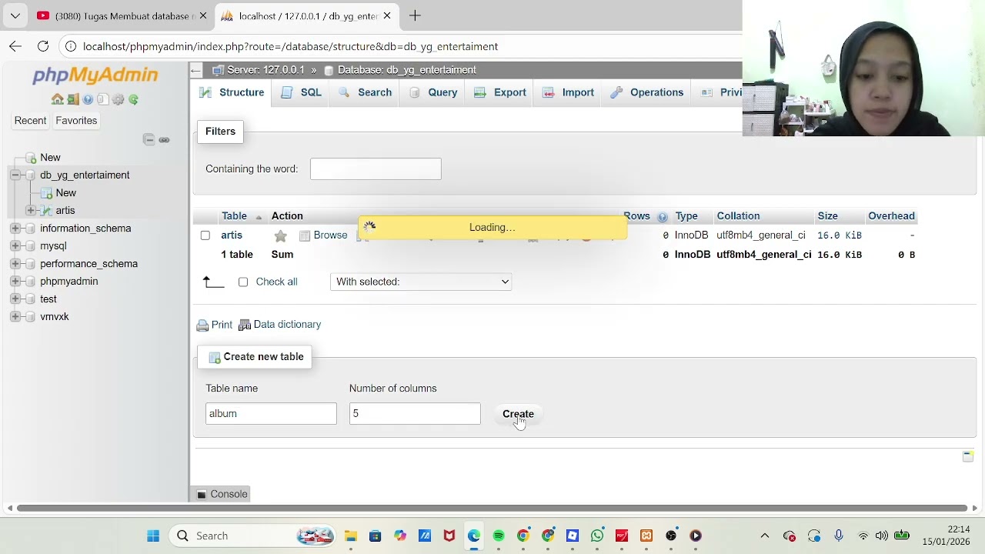Open navigation panel settings gear icon
This screenshot has height=554, width=985.
(x=118, y=99)
